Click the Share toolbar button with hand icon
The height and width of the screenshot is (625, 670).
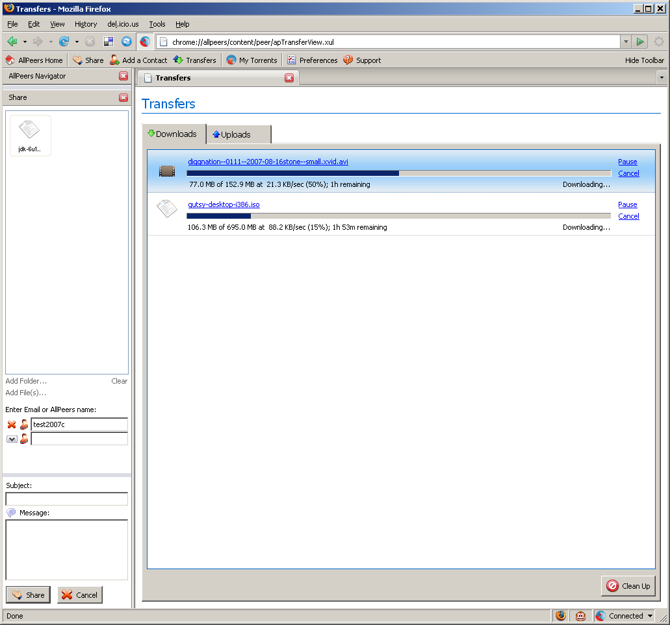pyautogui.click(x=88, y=60)
